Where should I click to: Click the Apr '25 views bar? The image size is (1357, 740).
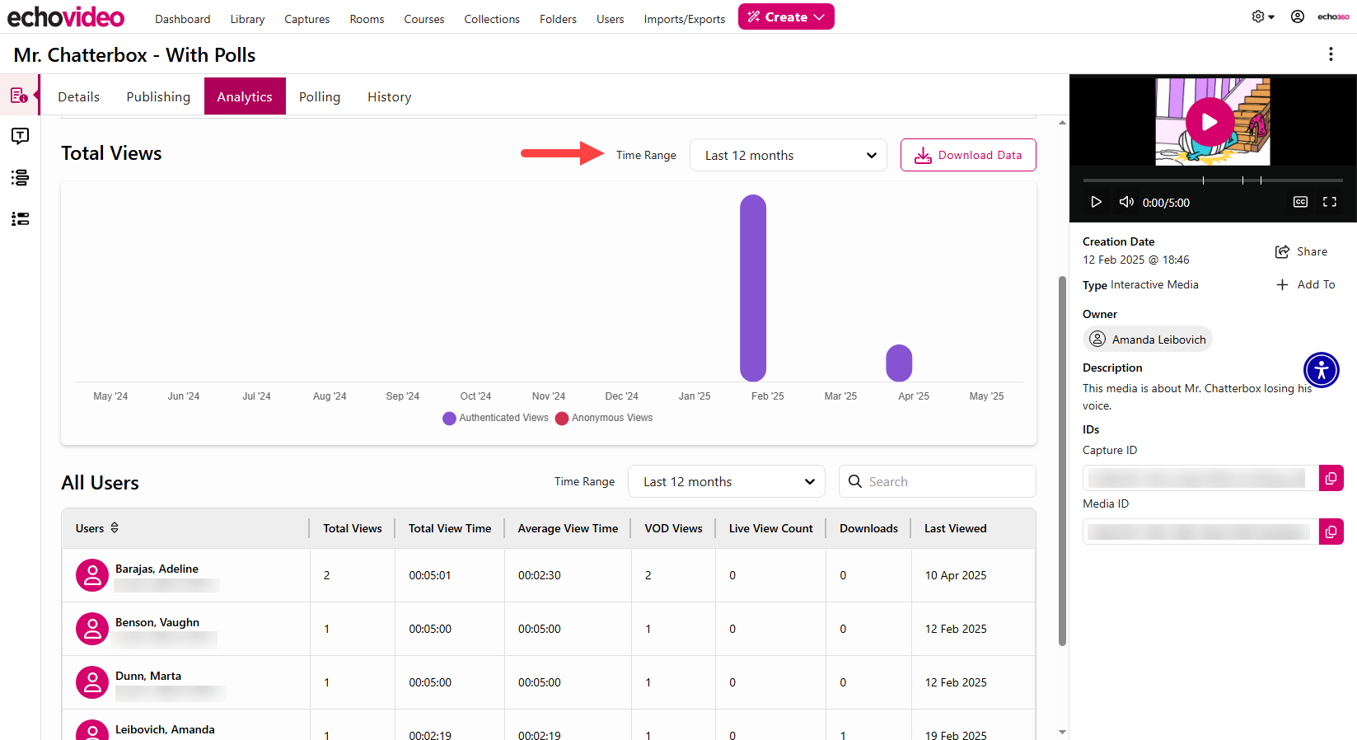[x=899, y=363]
